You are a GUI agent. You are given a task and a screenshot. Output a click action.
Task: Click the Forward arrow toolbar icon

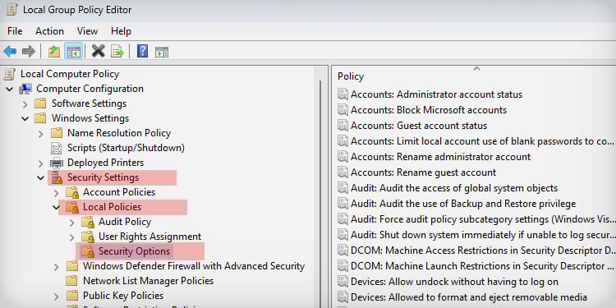[x=29, y=51]
